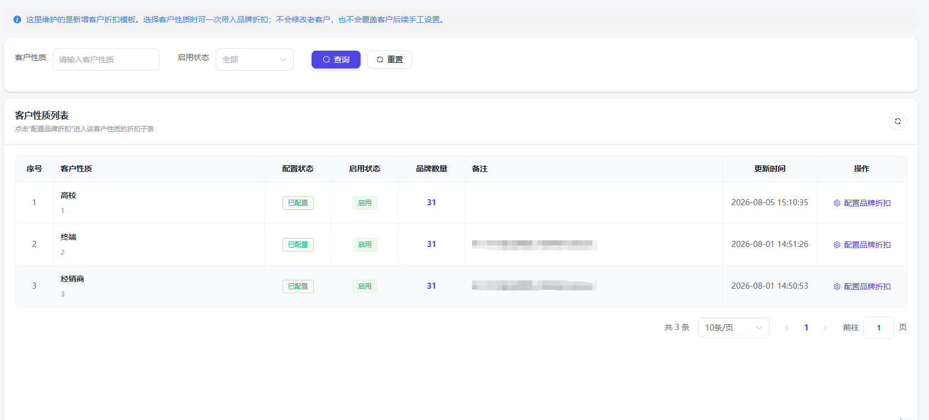Select the 经销商 customer type name

pyautogui.click(x=72, y=279)
